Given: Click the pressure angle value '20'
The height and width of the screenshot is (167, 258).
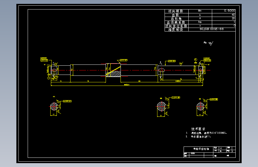Looking at the screenshot, I should (x=233, y=18).
